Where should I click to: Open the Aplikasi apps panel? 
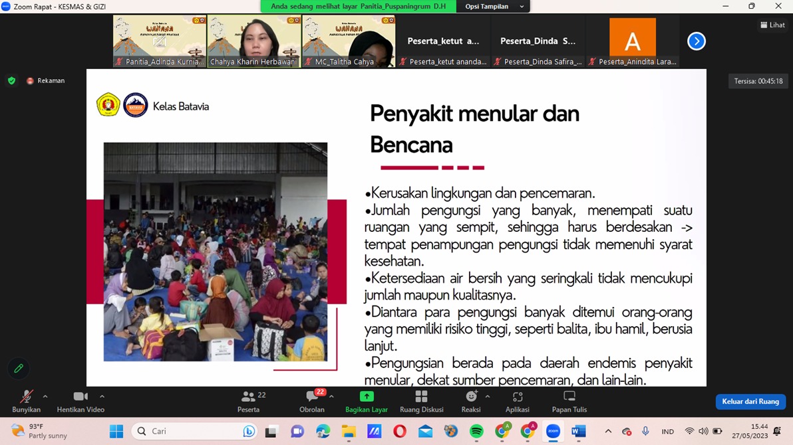pyautogui.click(x=517, y=401)
